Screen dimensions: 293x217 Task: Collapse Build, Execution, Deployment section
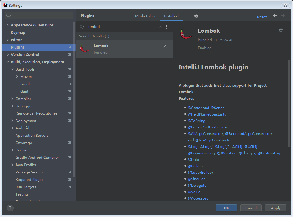8,62
